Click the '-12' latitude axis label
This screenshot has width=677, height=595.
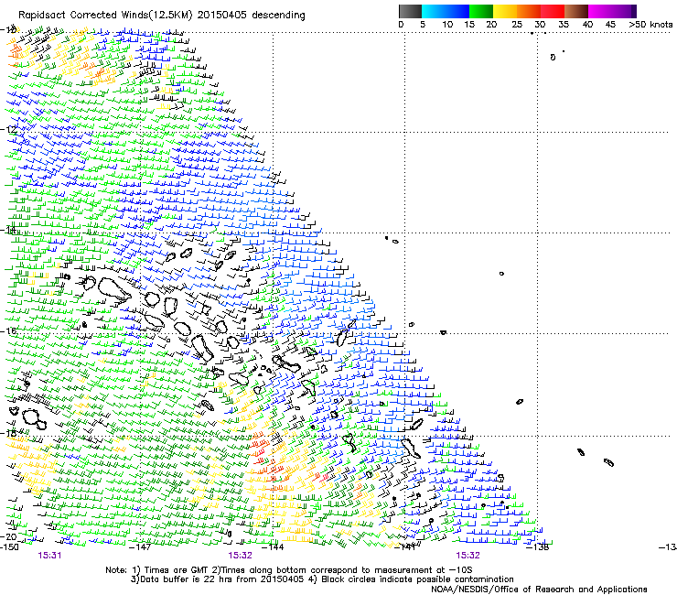pyautogui.click(x=8, y=129)
